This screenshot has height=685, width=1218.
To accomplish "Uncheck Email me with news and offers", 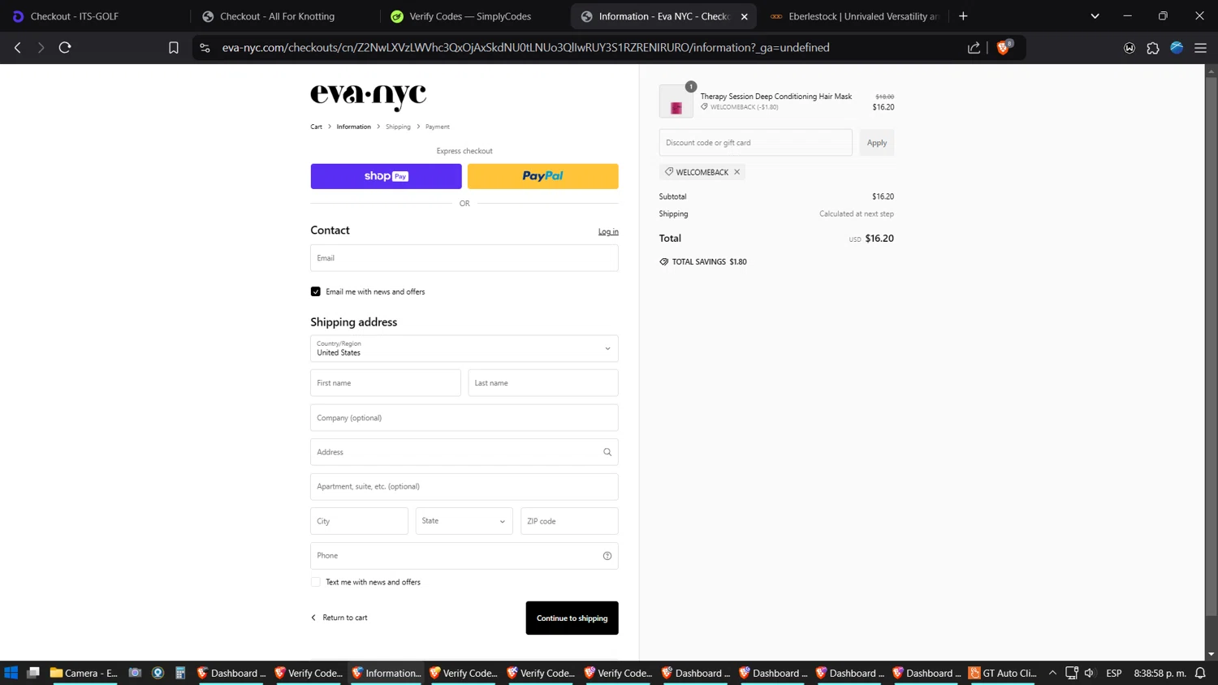I will pyautogui.click(x=315, y=291).
